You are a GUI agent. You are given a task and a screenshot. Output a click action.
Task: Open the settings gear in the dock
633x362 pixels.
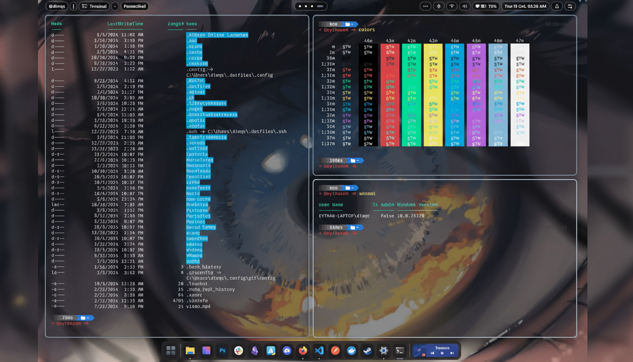tap(383, 351)
